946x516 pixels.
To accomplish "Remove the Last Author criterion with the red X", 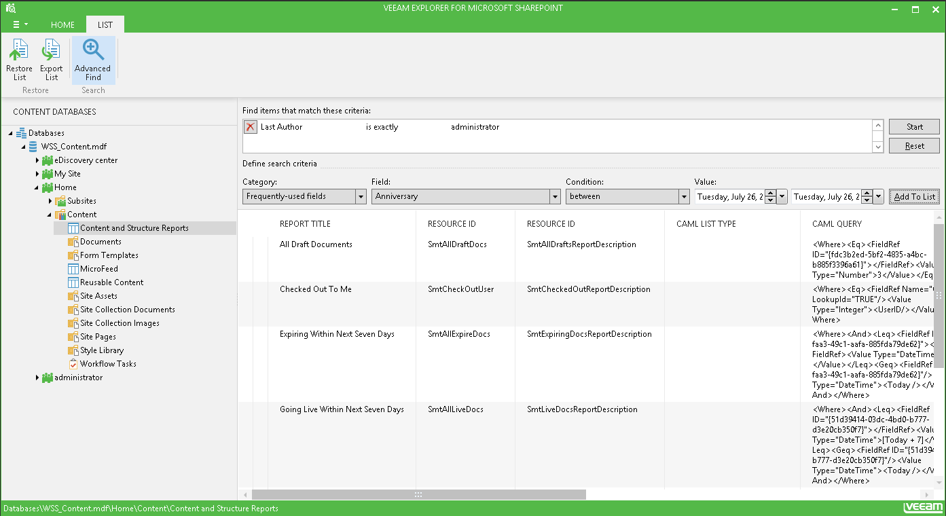I will [x=251, y=127].
